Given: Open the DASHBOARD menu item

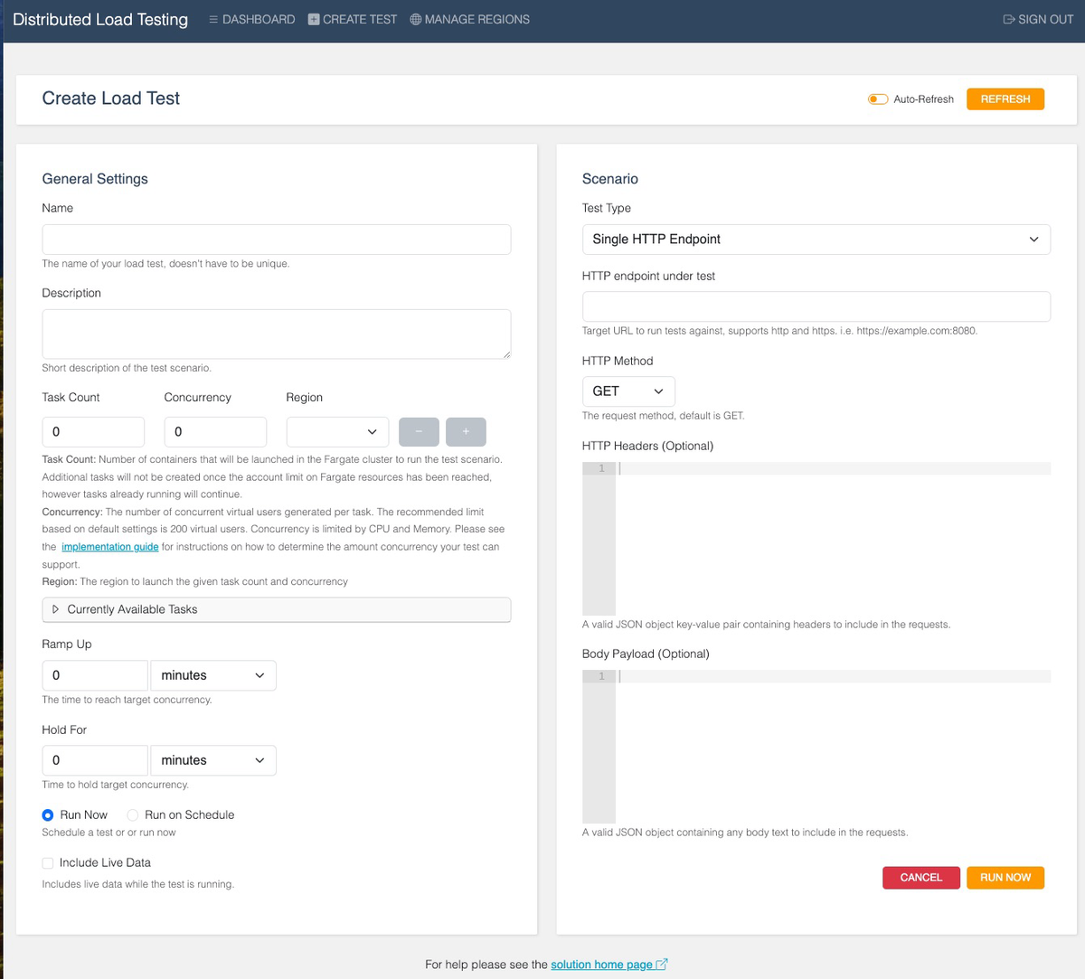Looking at the screenshot, I should 258,19.
